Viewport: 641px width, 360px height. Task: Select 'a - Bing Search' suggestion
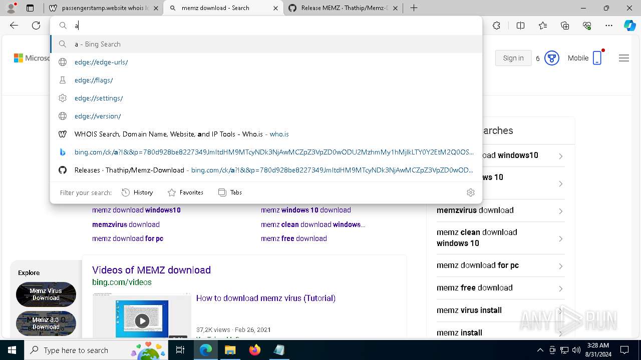(266, 44)
